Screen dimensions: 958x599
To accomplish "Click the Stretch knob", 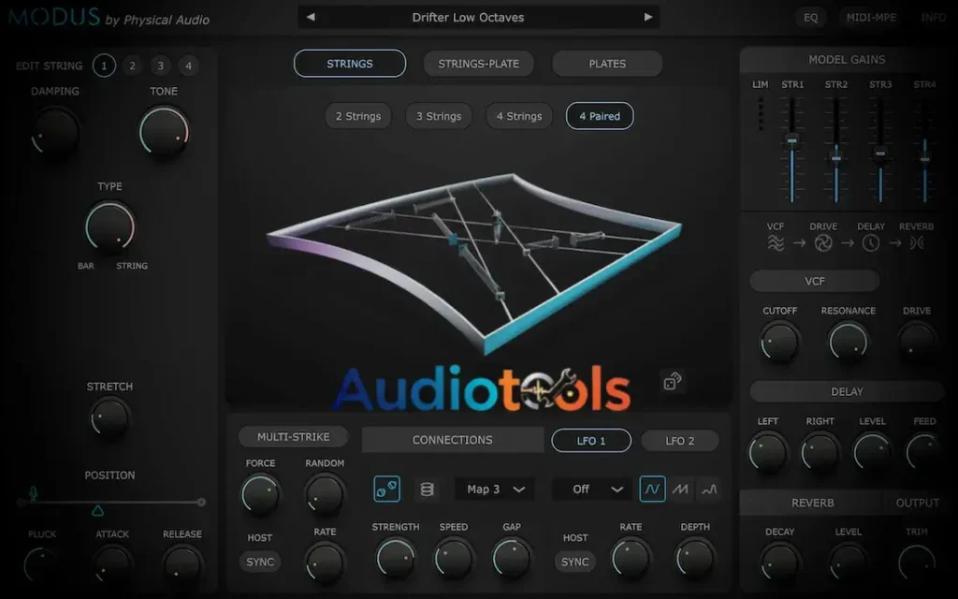I will point(110,418).
